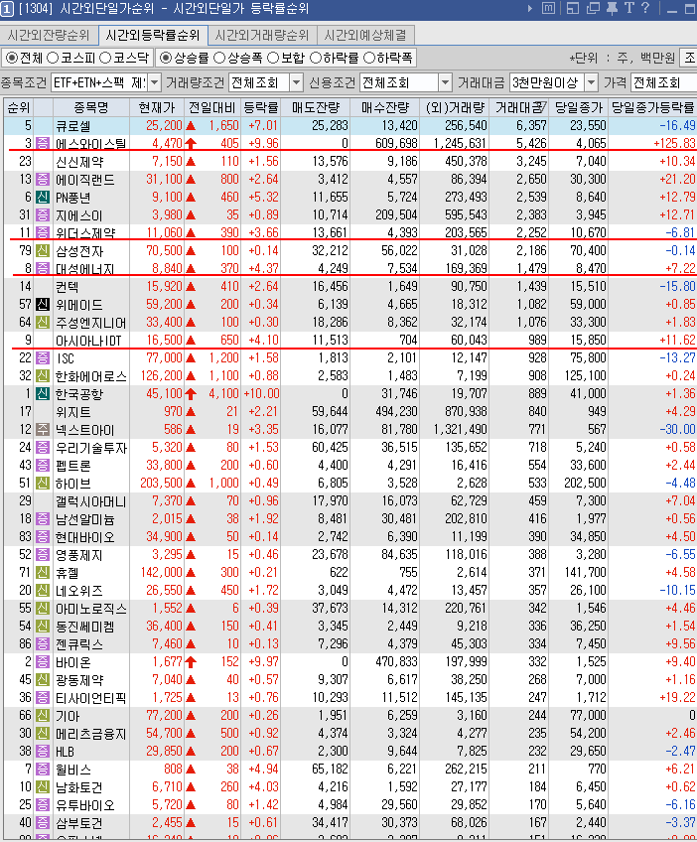Click the black 신 badge next to 위메이드
697x842 pixels.
tap(42, 305)
